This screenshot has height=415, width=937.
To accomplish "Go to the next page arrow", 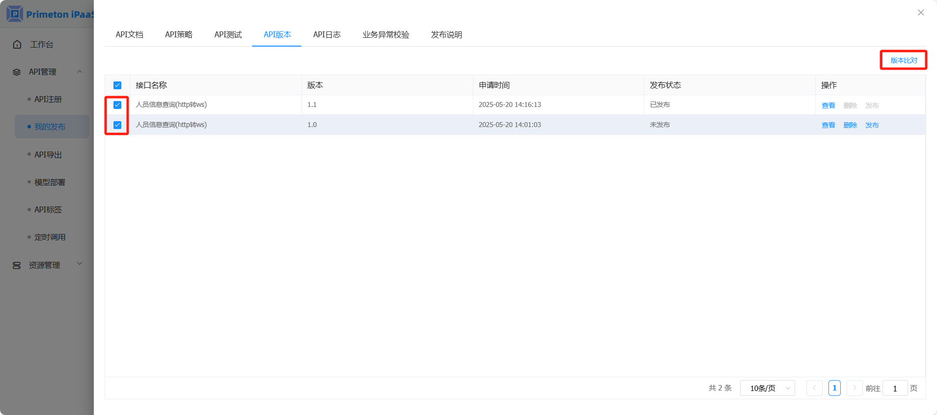I will 854,388.
